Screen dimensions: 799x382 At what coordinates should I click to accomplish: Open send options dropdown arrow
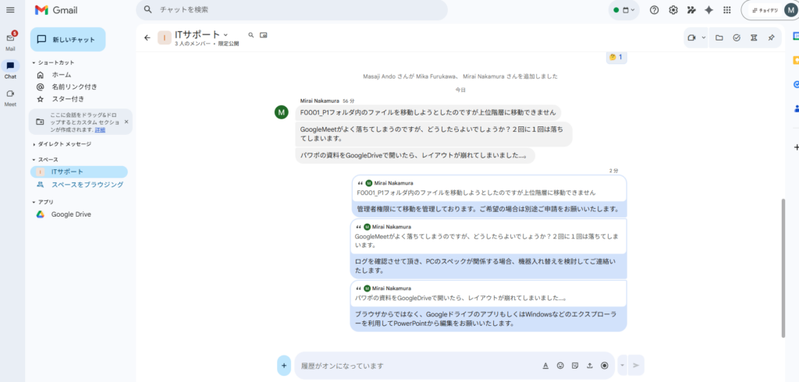coord(622,365)
